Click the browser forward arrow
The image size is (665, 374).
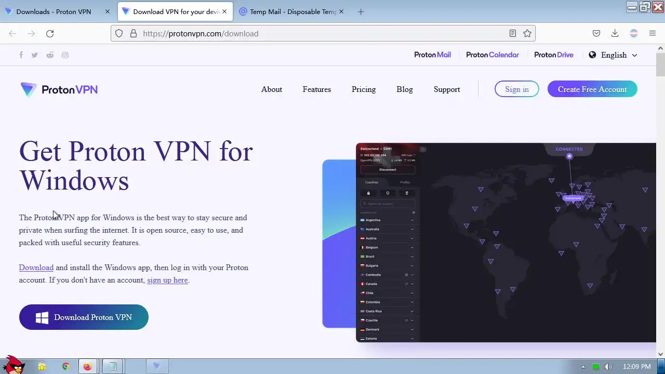[x=31, y=33]
